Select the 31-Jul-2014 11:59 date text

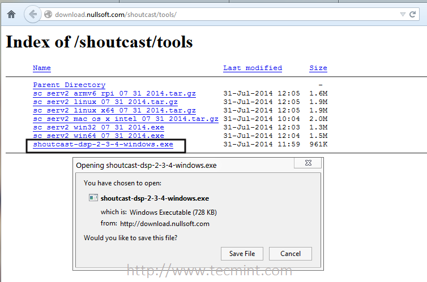click(x=262, y=144)
